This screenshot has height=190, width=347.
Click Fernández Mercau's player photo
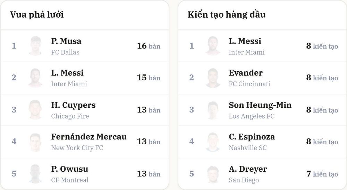[x=35, y=142]
